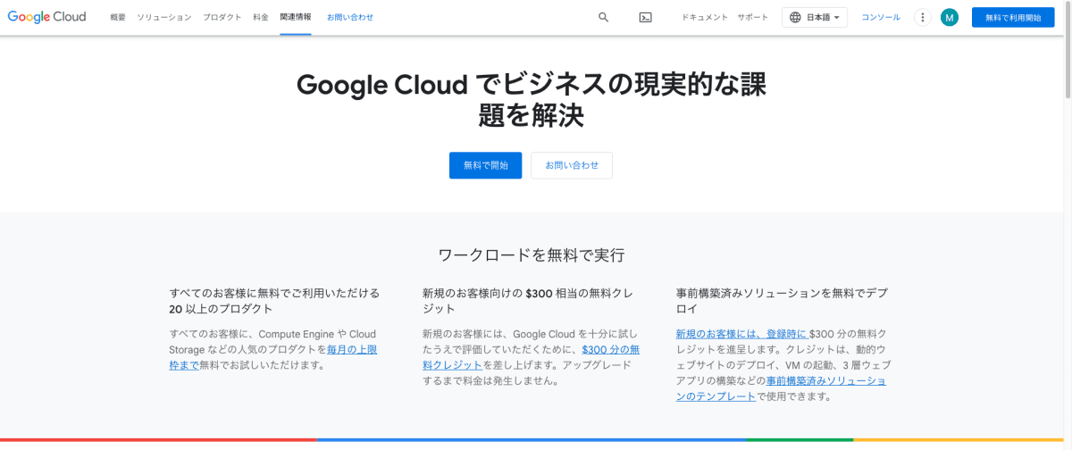Click the globe language icon
1072x450 pixels.
pyautogui.click(x=795, y=17)
